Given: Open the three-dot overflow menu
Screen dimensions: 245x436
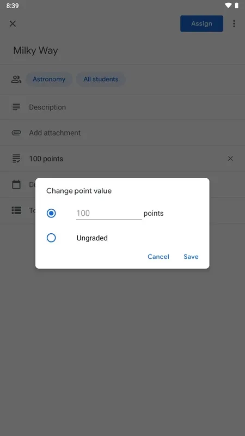Looking at the screenshot, I should point(234,23).
